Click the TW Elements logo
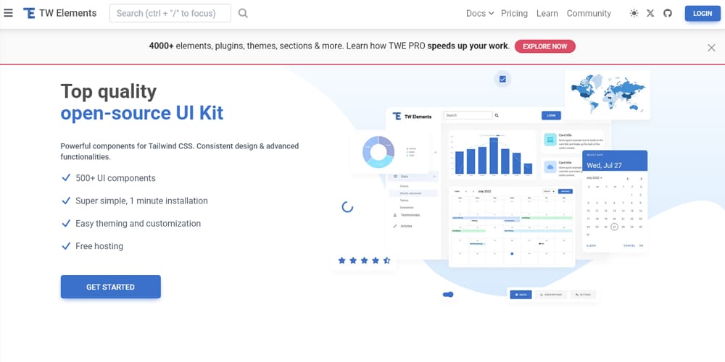Screen dimensions: 725x362 (29, 13)
